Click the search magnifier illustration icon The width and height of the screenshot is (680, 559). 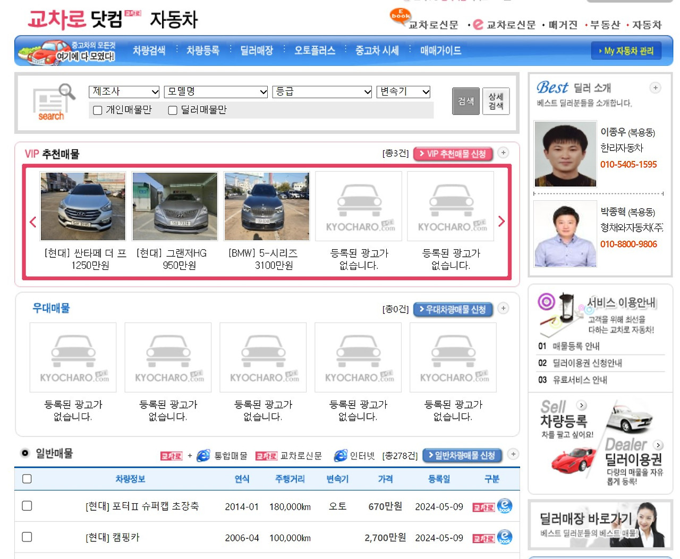point(53,102)
